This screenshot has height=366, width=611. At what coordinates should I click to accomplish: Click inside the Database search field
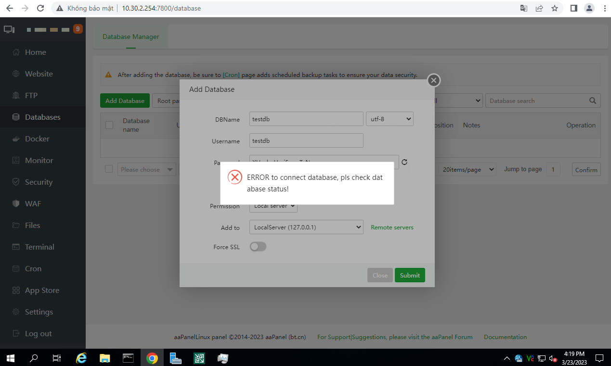click(x=536, y=101)
